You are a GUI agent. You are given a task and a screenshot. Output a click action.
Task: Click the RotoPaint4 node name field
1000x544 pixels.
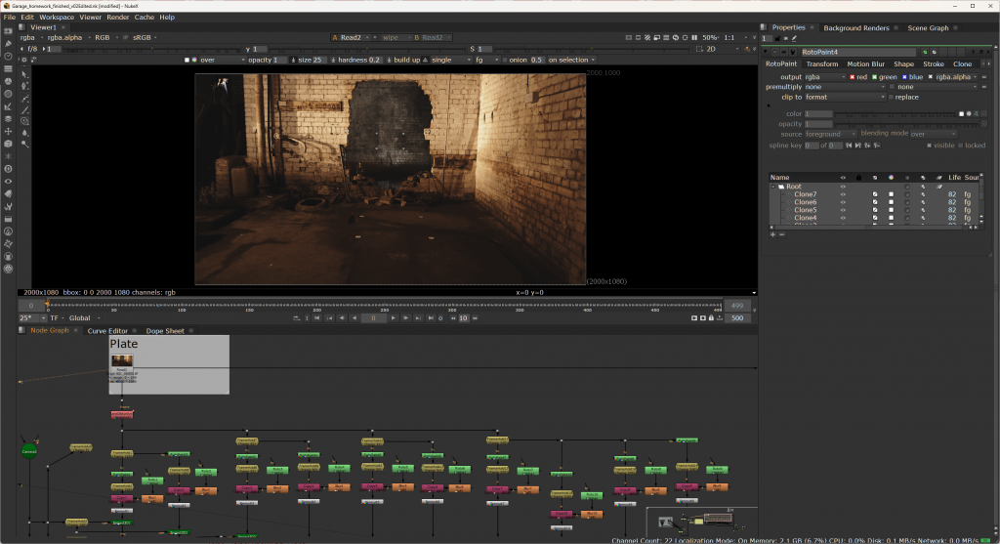point(857,53)
